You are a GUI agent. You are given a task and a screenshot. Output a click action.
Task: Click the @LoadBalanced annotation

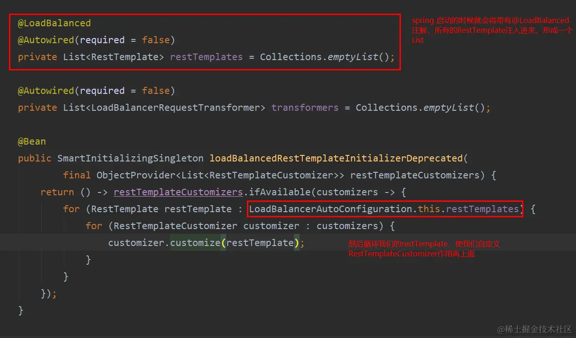[54, 23]
